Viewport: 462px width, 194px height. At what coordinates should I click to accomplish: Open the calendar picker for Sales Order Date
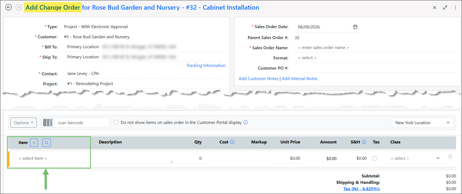pyautogui.click(x=355, y=27)
